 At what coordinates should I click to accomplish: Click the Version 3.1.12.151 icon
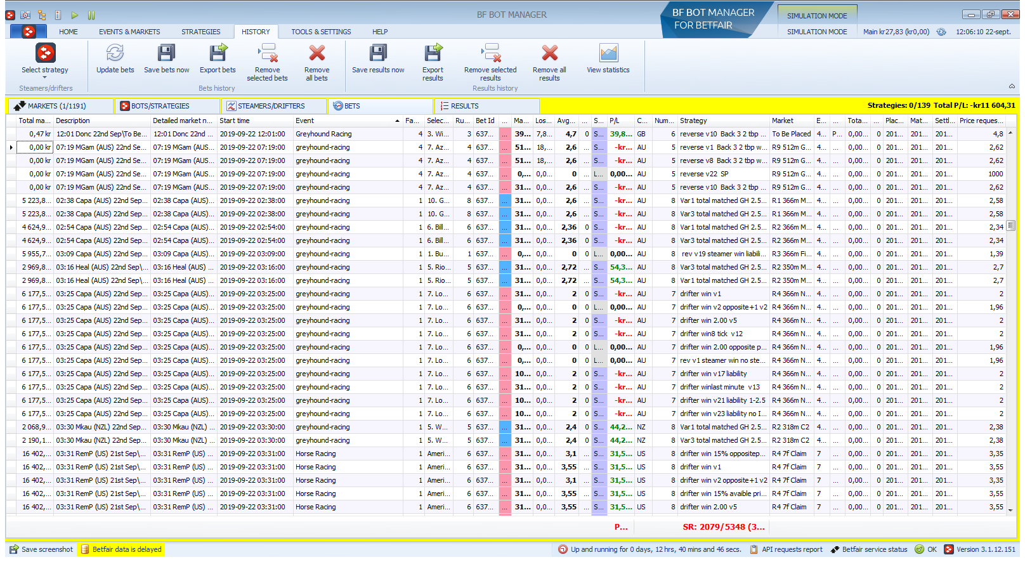tap(949, 549)
